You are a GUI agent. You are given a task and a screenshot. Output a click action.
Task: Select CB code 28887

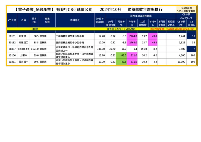tap(12, 49)
